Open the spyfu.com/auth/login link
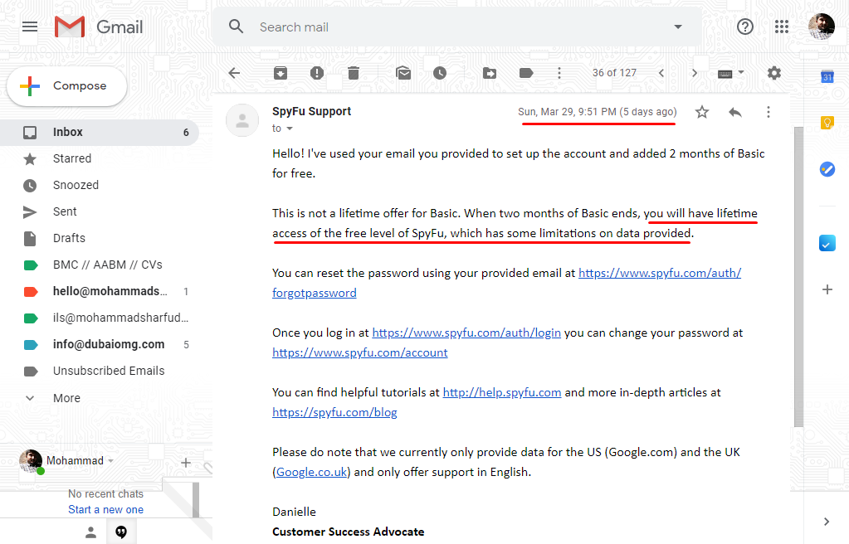Image resolution: width=849 pixels, height=544 pixels. (x=466, y=333)
